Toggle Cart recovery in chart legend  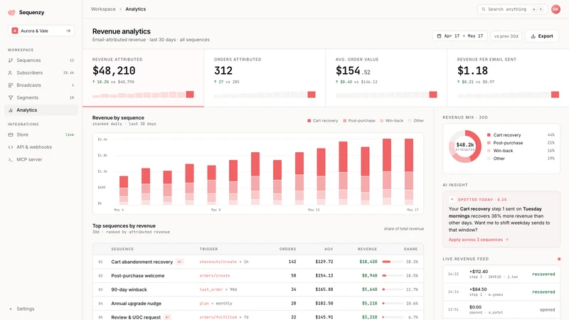[x=322, y=120]
